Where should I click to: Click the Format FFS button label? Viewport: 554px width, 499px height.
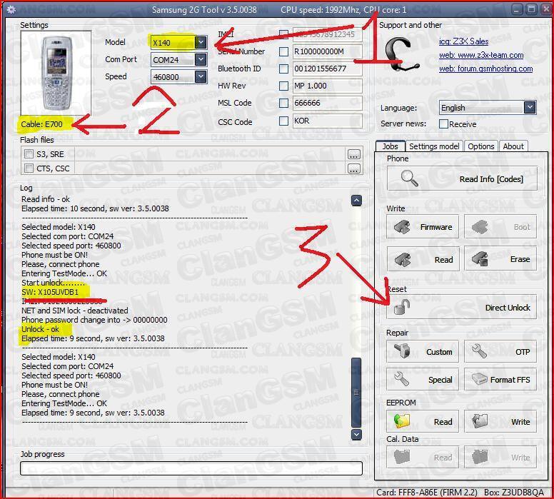pyautogui.click(x=510, y=380)
